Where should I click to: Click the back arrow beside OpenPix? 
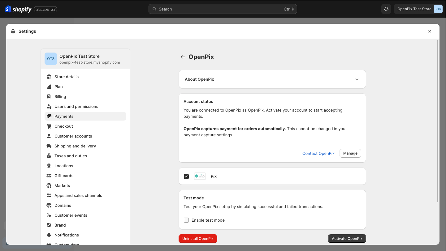point(183,57)
